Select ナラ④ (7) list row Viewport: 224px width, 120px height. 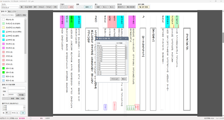click(13, 64)
